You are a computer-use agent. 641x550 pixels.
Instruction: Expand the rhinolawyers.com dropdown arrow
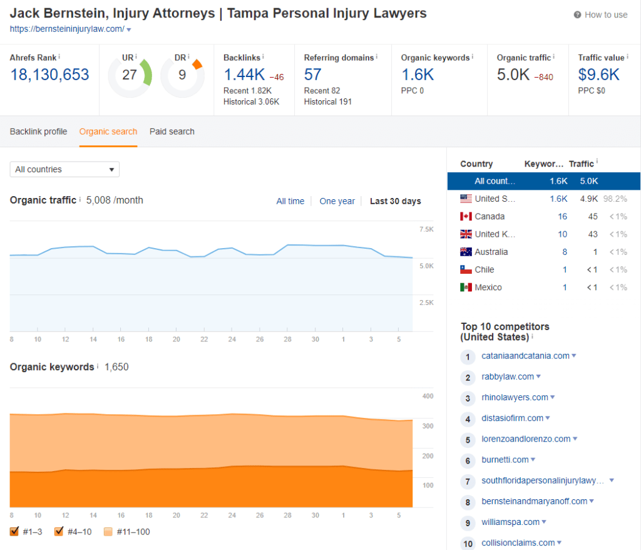(x=553, y=397)
